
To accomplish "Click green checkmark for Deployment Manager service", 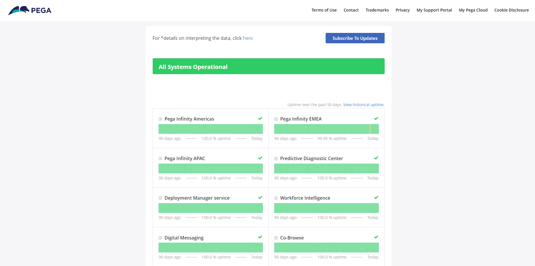I will (260, 198).
